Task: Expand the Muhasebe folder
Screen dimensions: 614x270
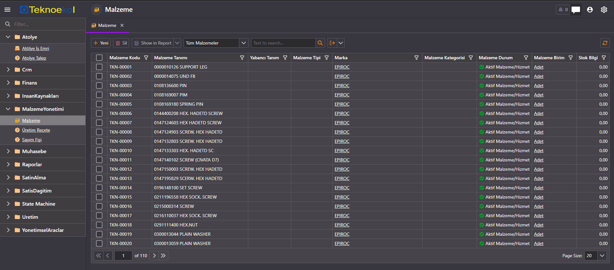Action: [x=8, y=151]
